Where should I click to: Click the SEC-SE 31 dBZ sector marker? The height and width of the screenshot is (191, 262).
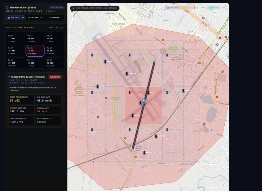[x=167, y=130]
